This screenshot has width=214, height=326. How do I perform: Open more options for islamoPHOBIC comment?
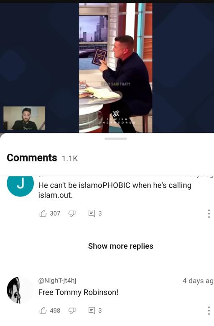tap(209, 214)
